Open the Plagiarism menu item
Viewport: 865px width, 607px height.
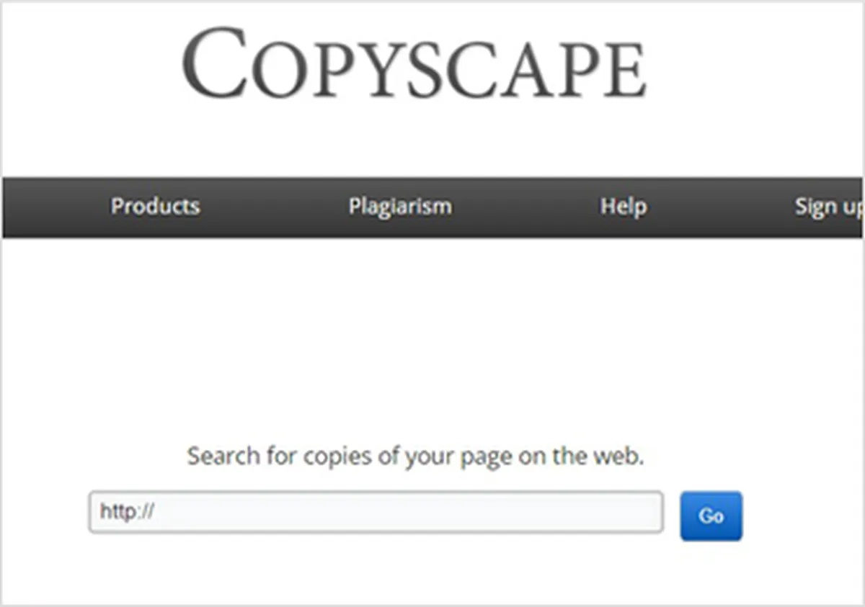(400, 207)
